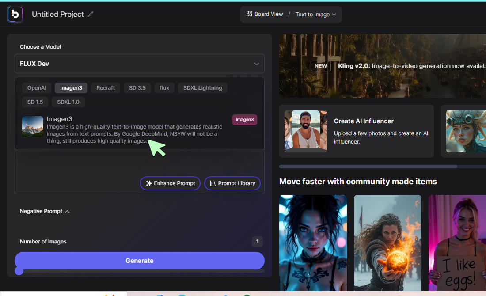Select the SD 1.5 filter tab

click(x=35, y=102)
